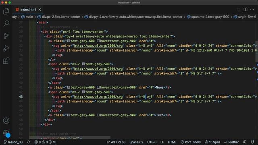258x145 pixels.
Task: Open the Accounts menu icon
Action: (6, 120)
